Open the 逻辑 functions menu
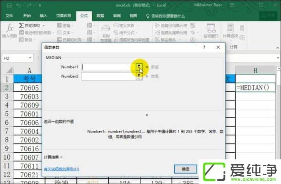Screen dimensions: 281x184 pyautogui.click(x=65, y=26)
